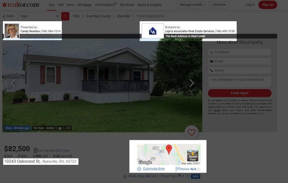Image resolution: width=288 pixels, height=183 pixels.
Task: Open the noise info circle icon
Action: (x=199, y=169)
